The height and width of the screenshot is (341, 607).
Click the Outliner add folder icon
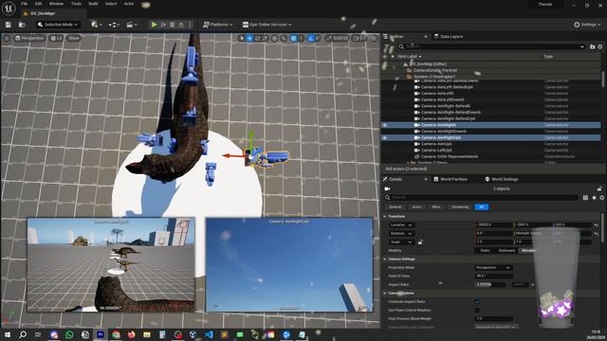pyautogui.click(x=592, y=46)
